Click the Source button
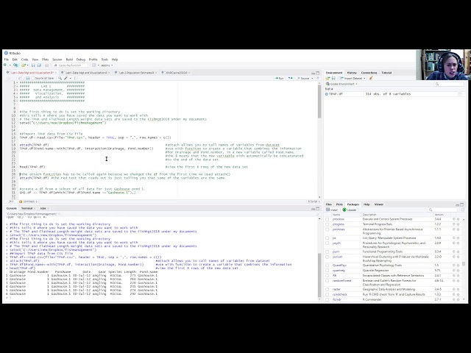The height and width of the screenshot is (353, 471). [303, 79]
